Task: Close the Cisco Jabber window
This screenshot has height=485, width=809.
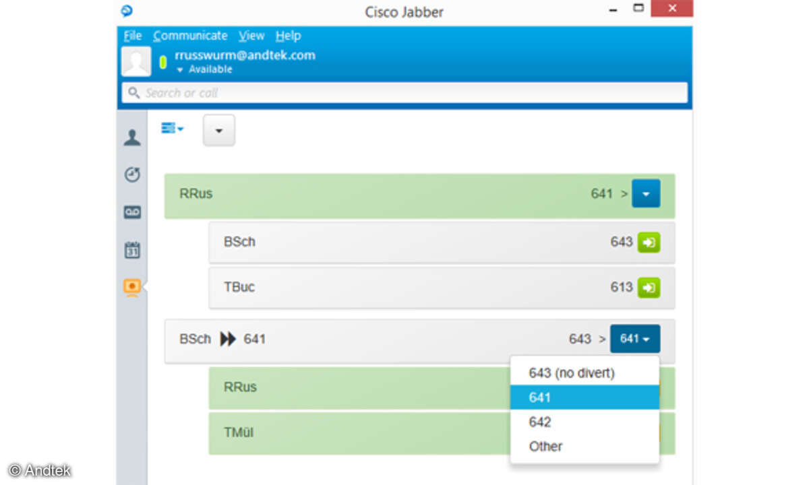Action: pyautogui.click(x=672, y=9)
